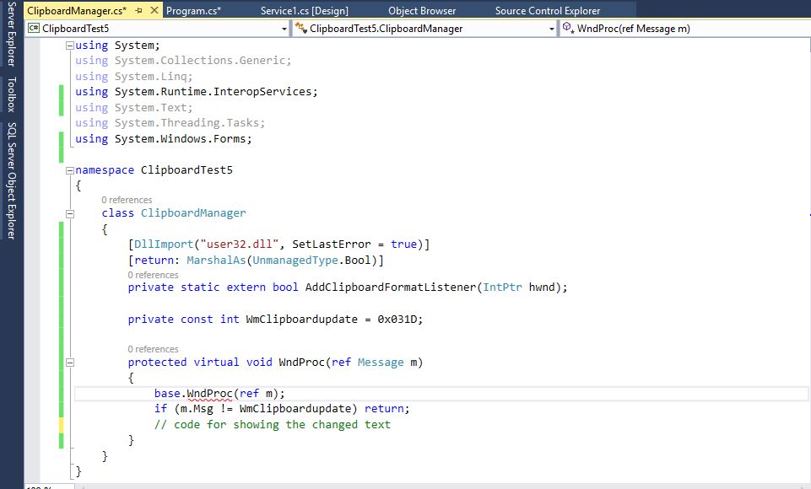Click 'WmClipboardupdate' in the const declaration
The width and height of the screenshot is (811, 489).
point(301,320)
